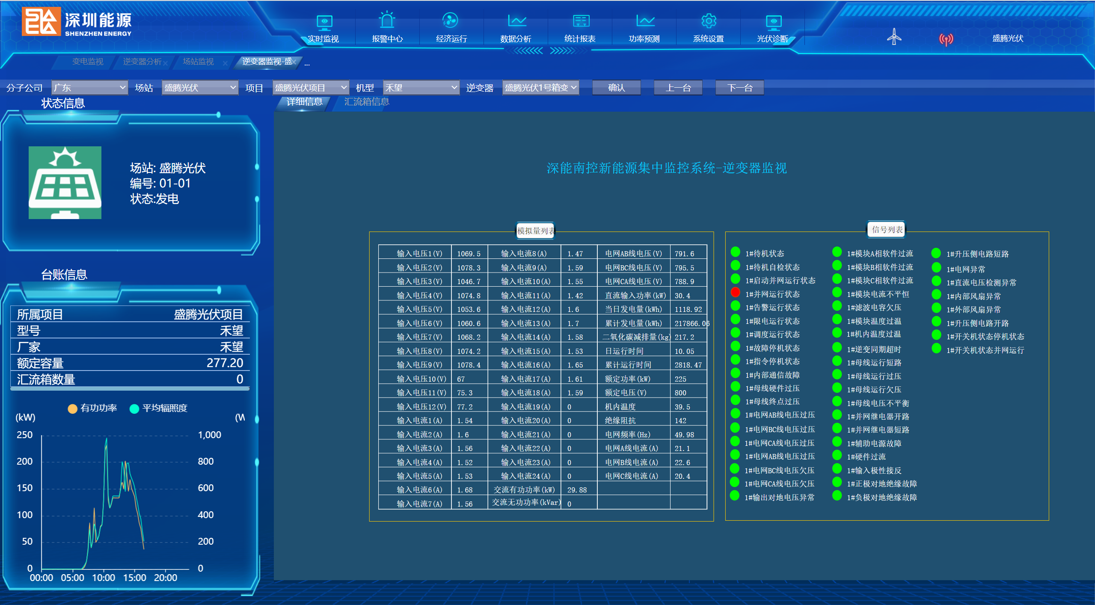
Task: Open the 报警中心 alarm bell icon
Action: coord(387,21)
